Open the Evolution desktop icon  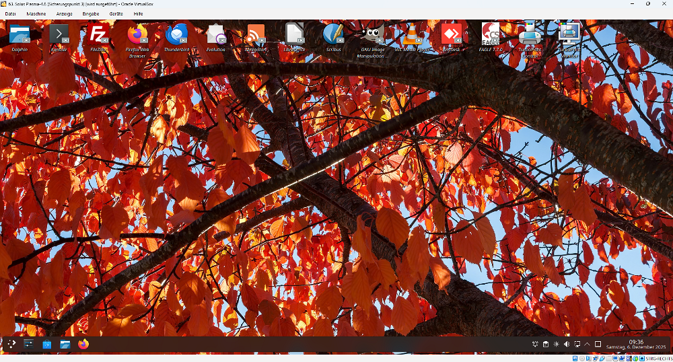pos(216,34)
